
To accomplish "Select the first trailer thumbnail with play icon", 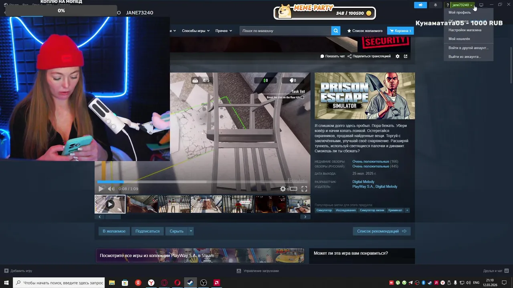I will pyautogui.click(x=110, y=204).
